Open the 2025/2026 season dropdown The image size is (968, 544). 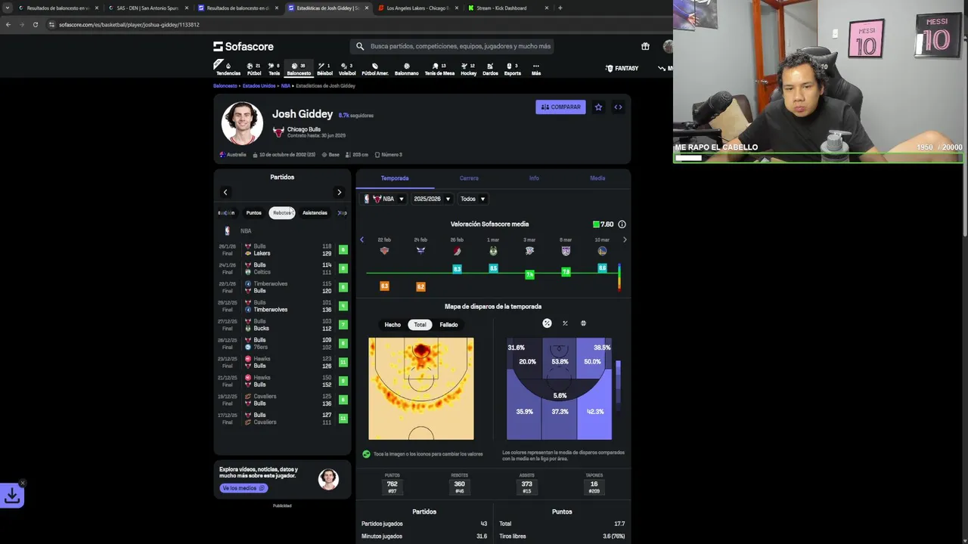(x=432, y=199)
